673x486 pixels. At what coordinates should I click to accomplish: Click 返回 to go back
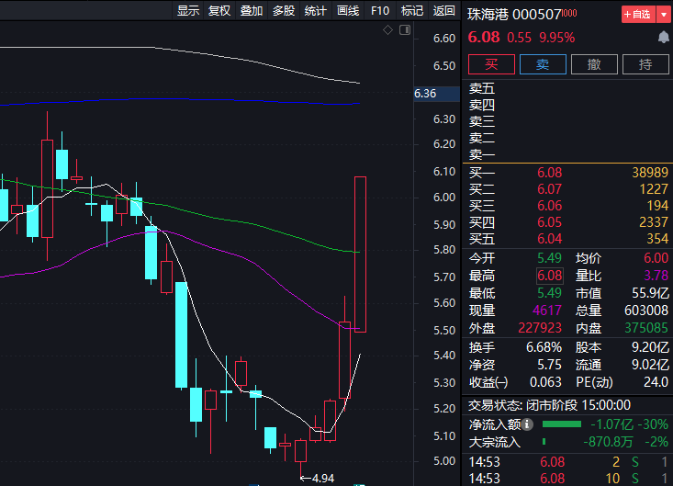pyautogui.click(x=443, y=11)
